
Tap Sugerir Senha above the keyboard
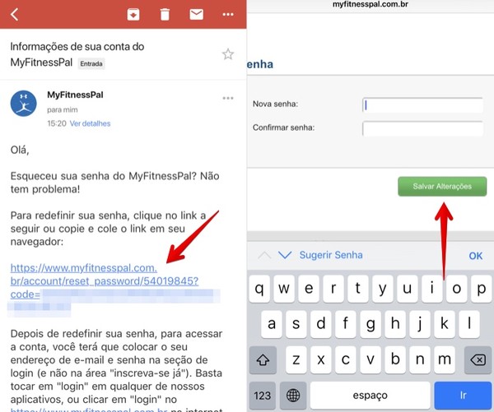coord(331,255)
